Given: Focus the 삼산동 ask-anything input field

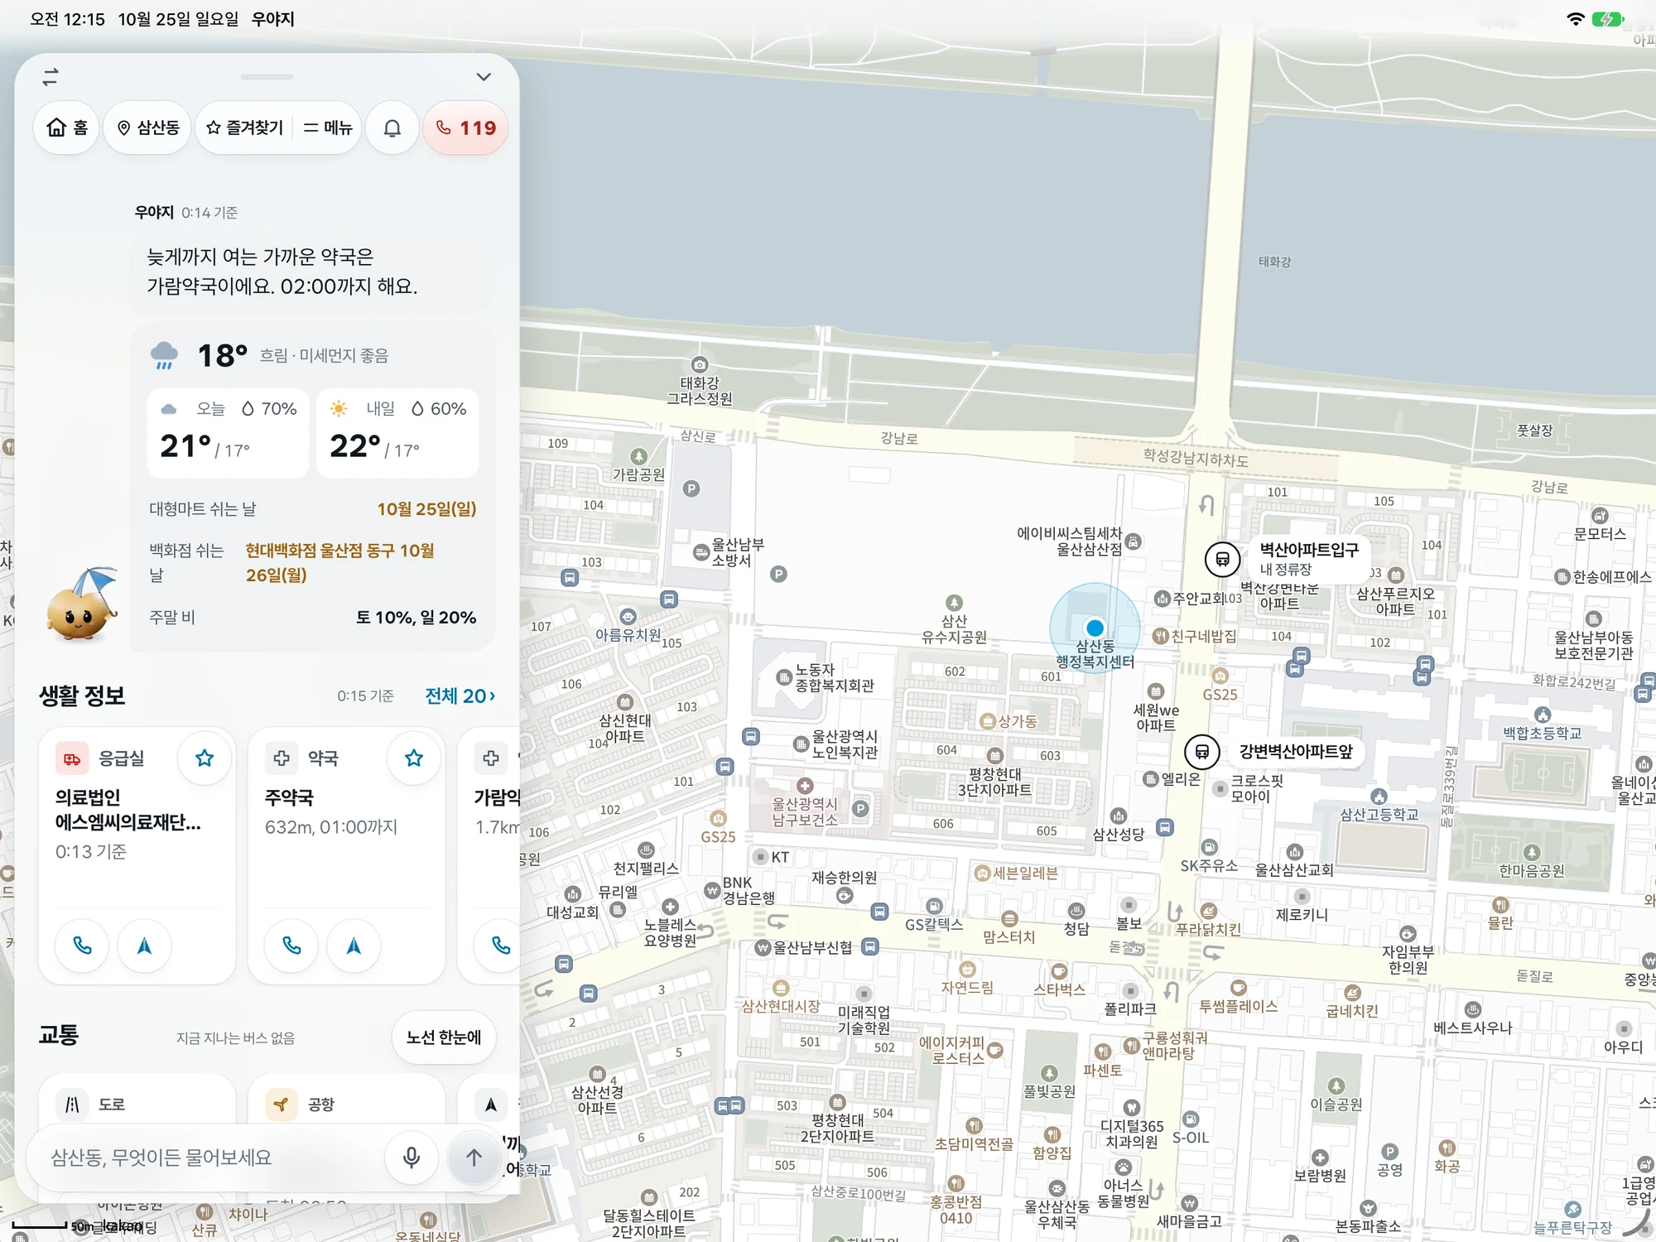Looking at the screenshot, I should coord(207,1158).
